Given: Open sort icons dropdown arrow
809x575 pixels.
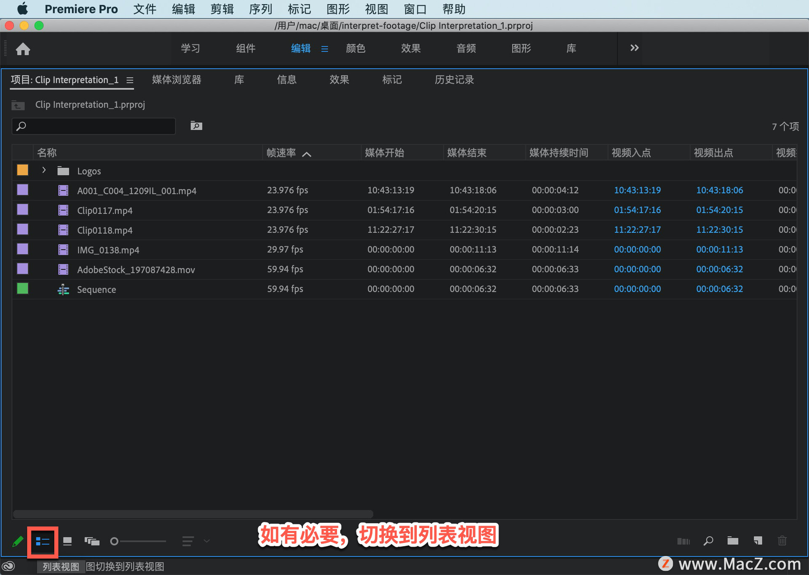Looking at the screenshot, I should [206, 541].
